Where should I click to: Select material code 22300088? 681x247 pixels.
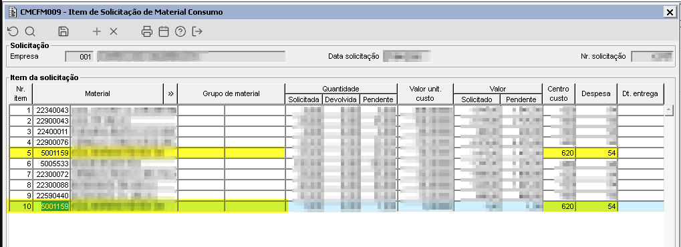52,185
